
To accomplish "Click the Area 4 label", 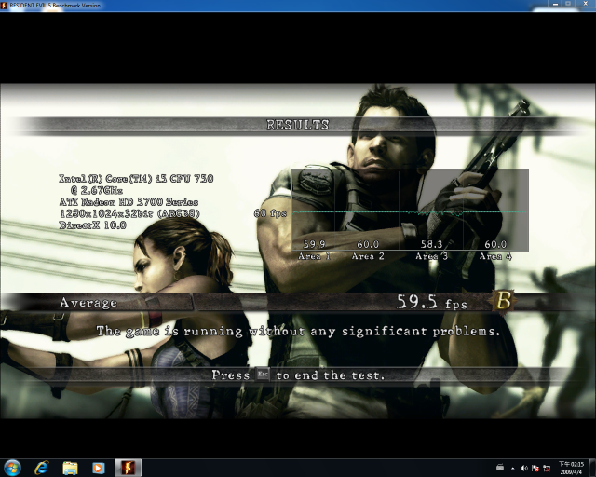I will (x=495, y=256).
